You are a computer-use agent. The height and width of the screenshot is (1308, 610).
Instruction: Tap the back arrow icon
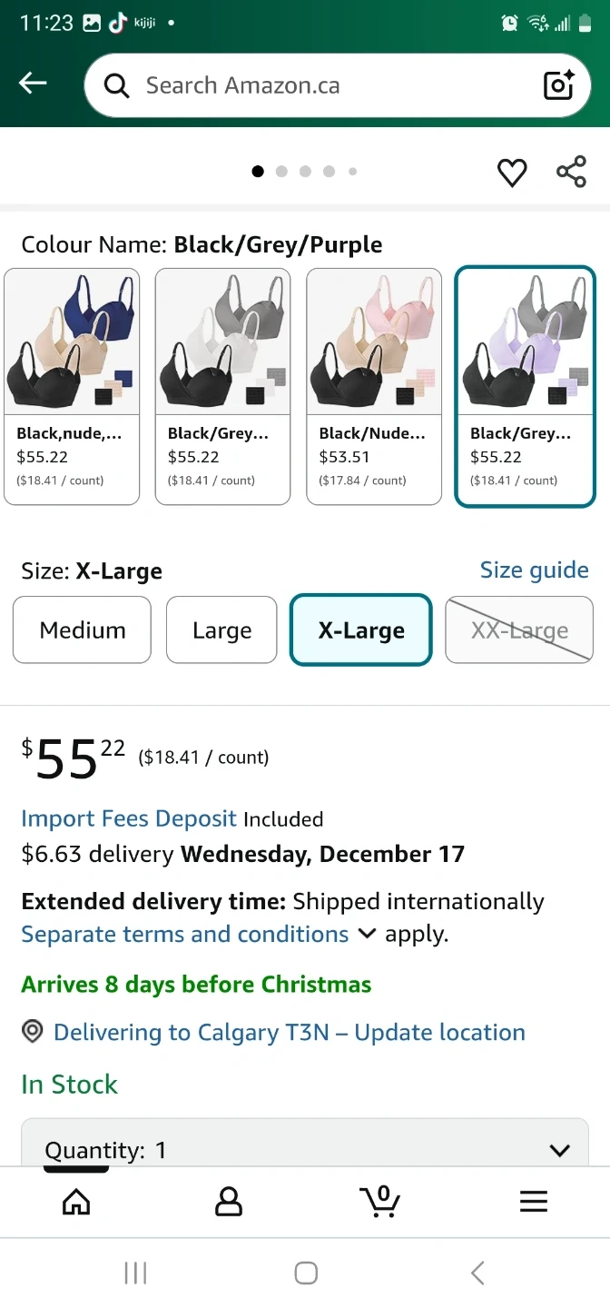point(33,84)
